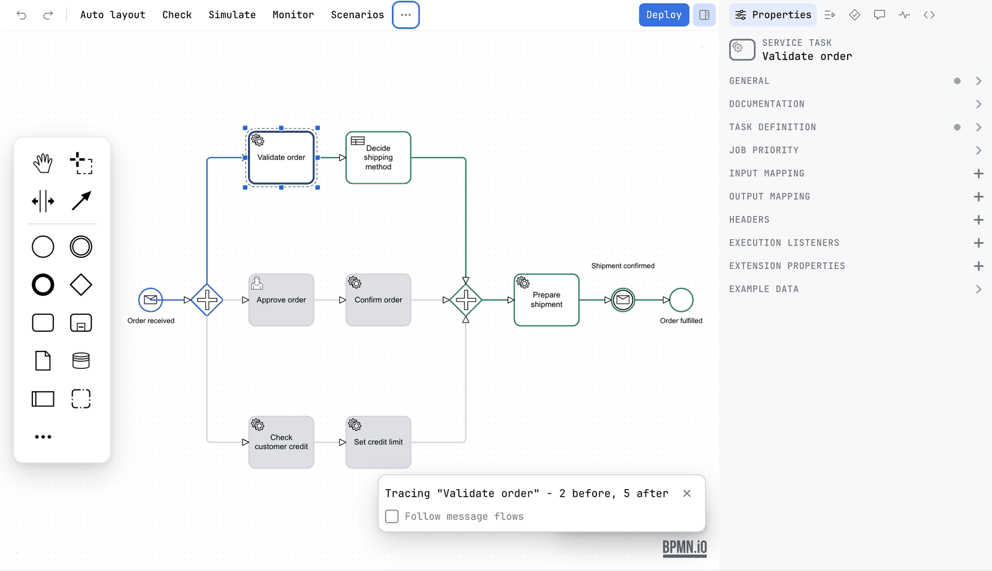Add an Execution Listeners entry
Screen dimensions: 992x571
pos(978,243)
